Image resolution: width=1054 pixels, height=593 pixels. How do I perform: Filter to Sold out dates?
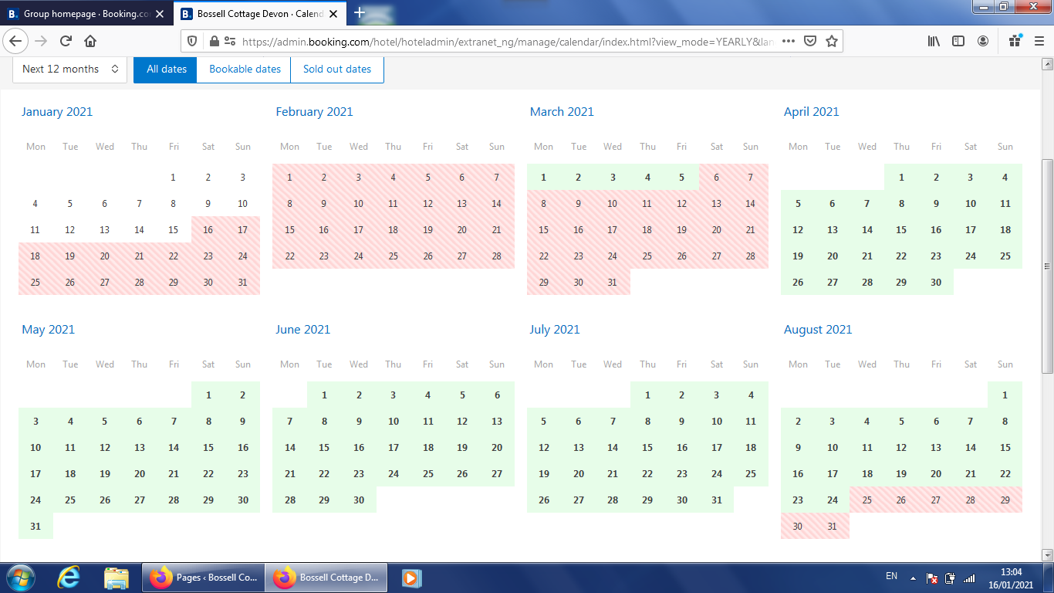point(336,69)
